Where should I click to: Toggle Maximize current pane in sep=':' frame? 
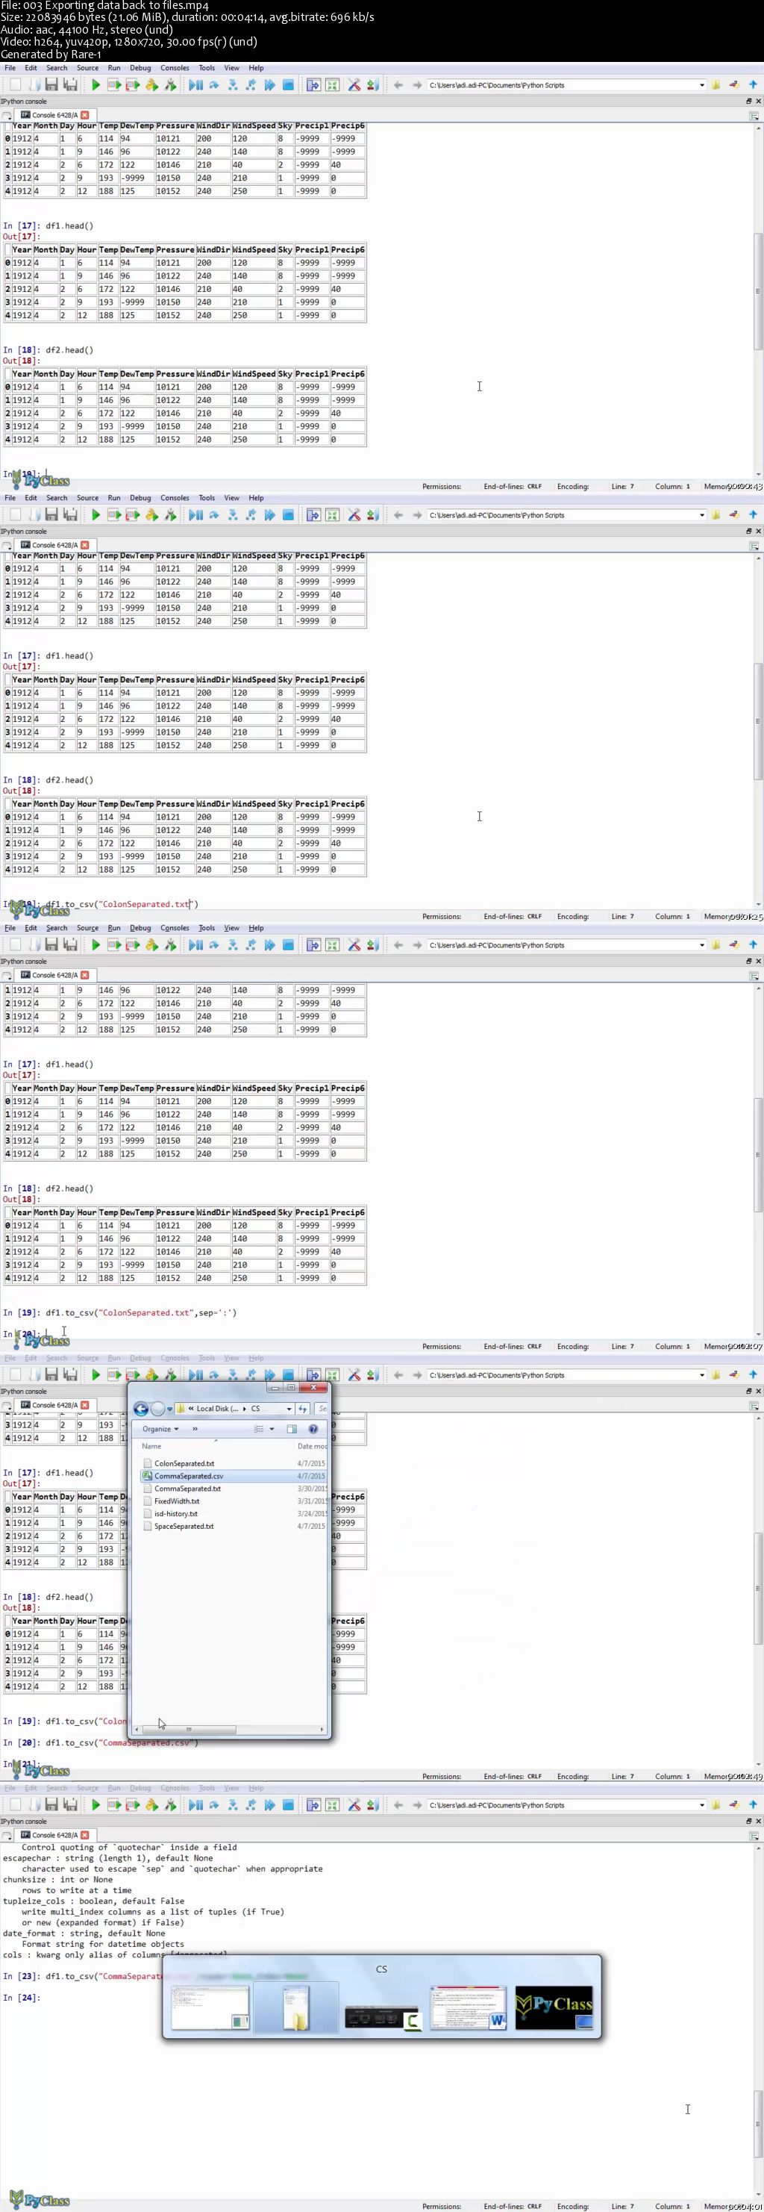point(313,945)
